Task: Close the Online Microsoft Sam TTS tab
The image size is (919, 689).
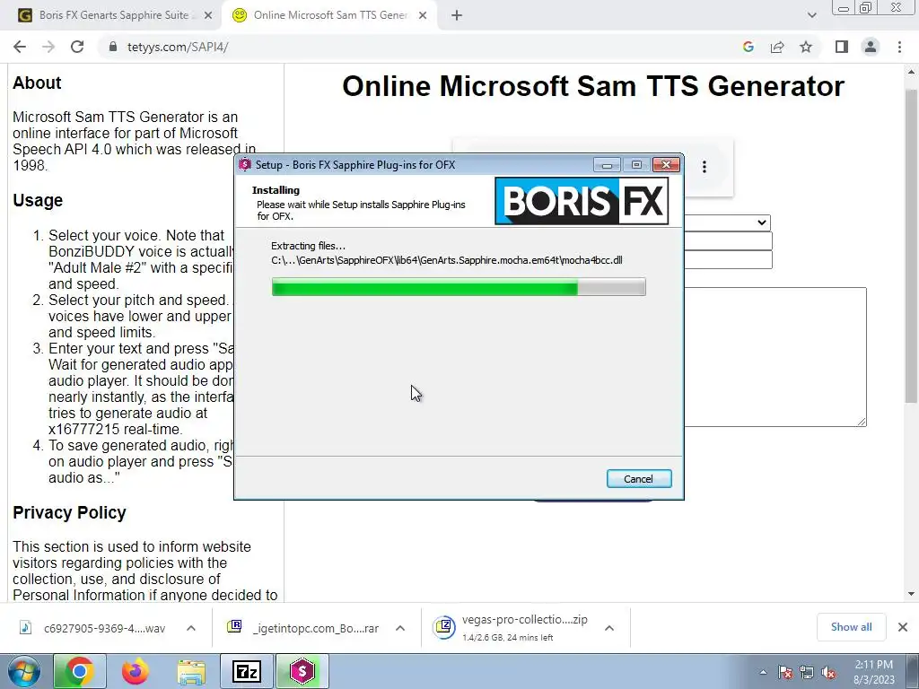Action: pos(423,16)
